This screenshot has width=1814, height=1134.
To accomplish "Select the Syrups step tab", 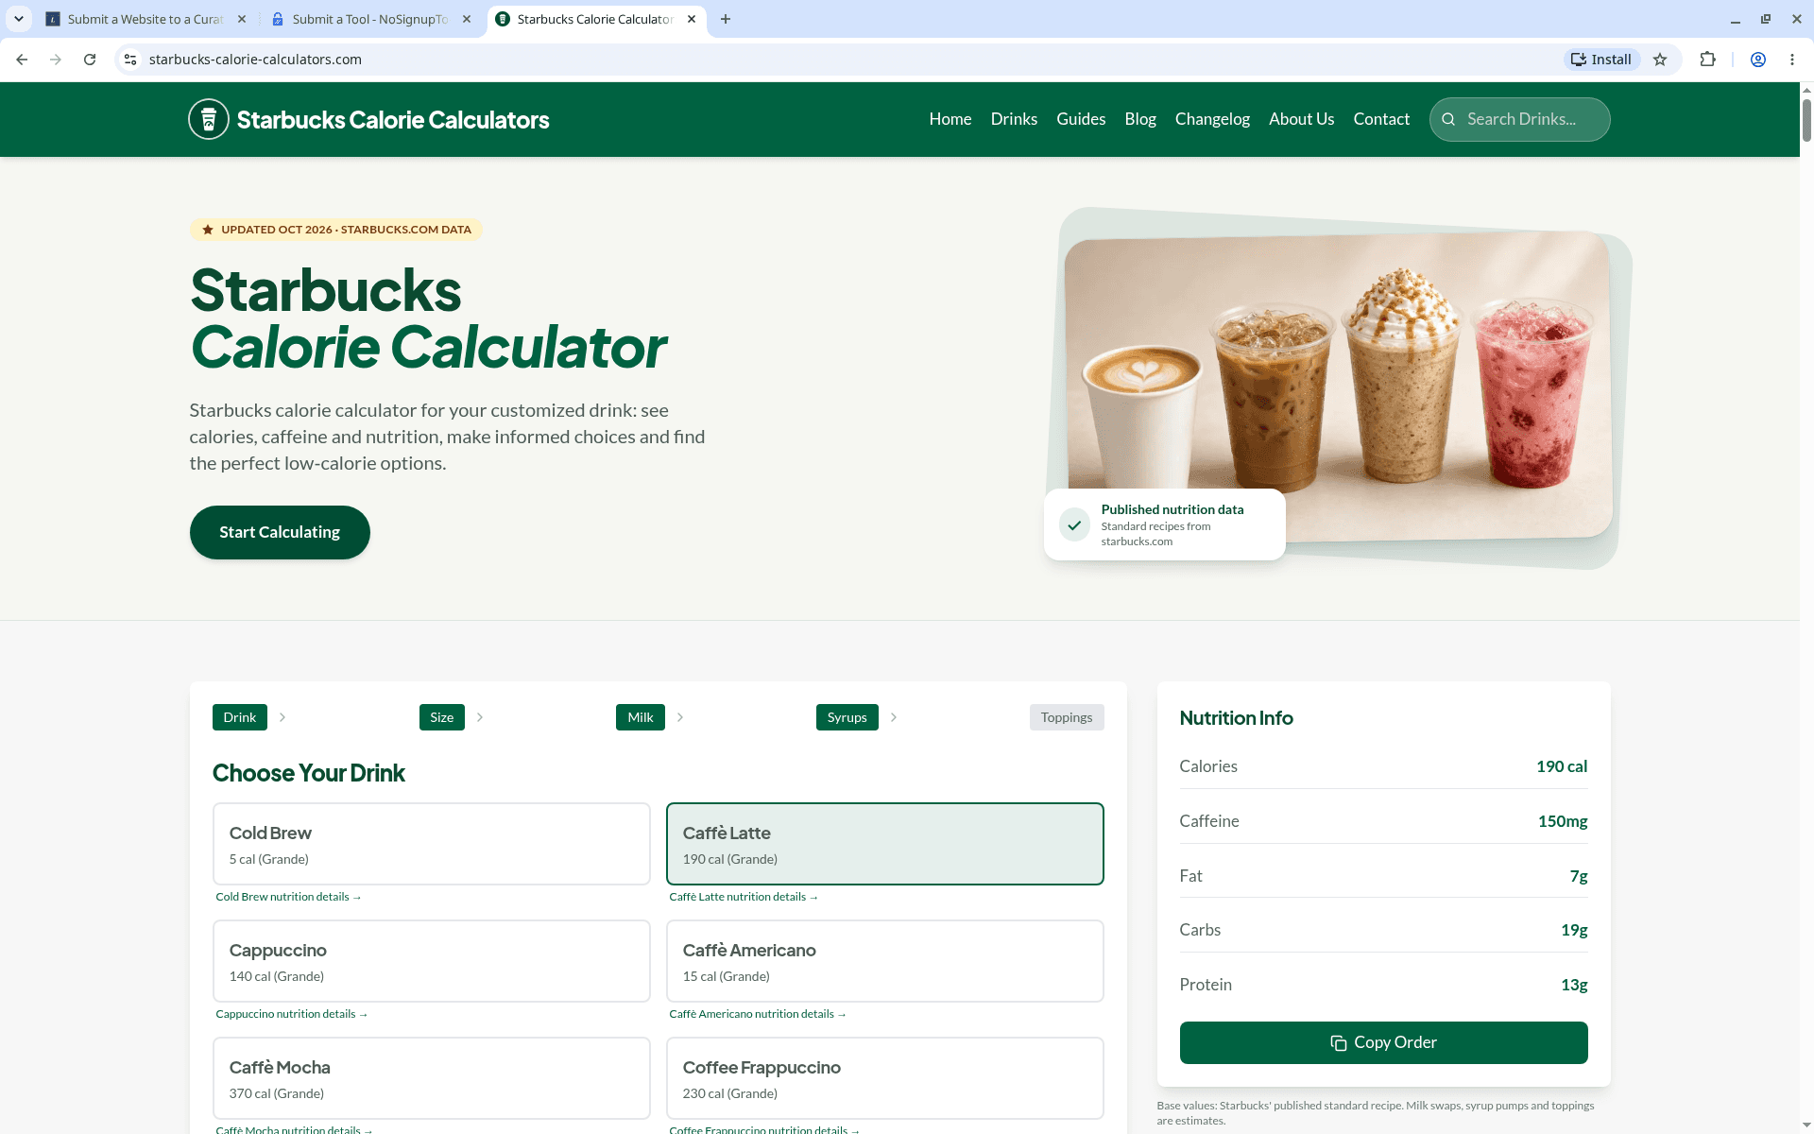I will 847,717.
